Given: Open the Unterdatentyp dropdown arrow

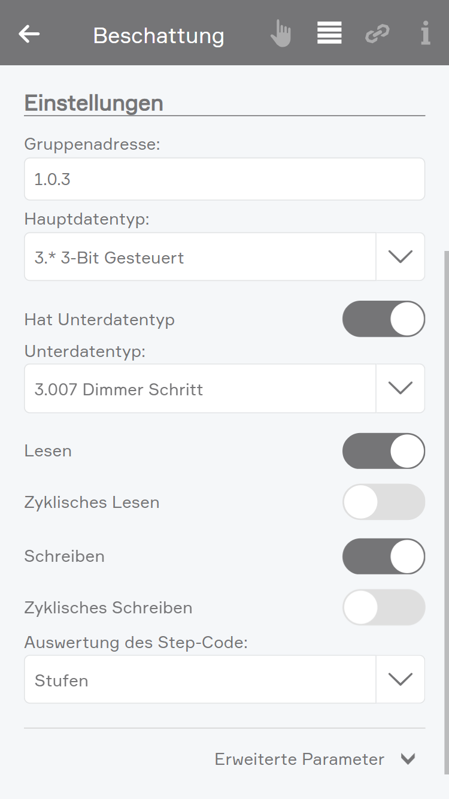Looking at the screenshot, I should [x=401, y=389].
